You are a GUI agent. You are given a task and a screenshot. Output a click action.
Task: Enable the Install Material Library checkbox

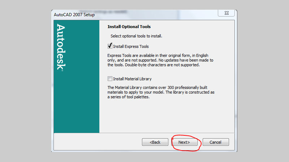(110, 79)
